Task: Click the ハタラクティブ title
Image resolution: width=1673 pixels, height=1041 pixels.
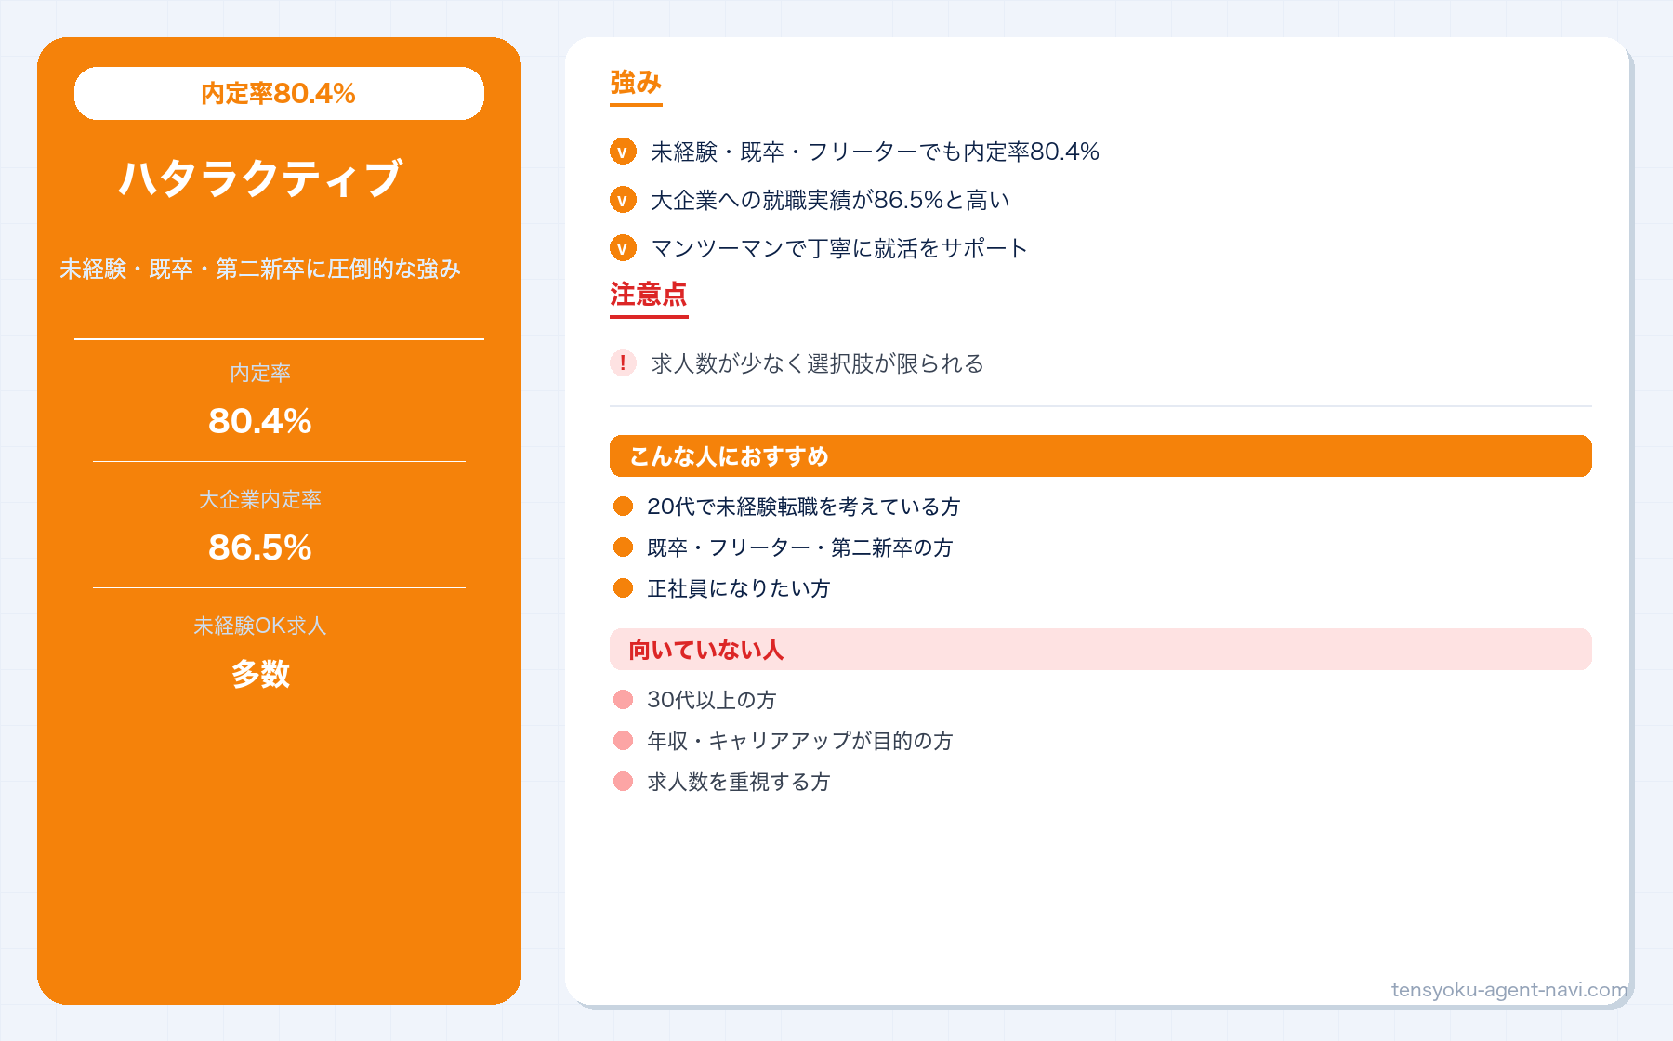Action: tap(260, 178)
